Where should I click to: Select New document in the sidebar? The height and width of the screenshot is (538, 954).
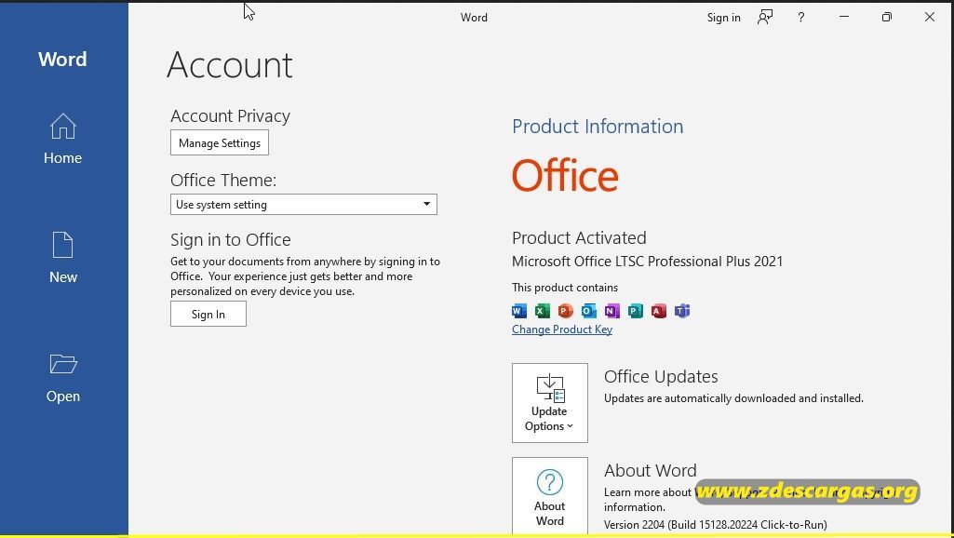(62, 258)
